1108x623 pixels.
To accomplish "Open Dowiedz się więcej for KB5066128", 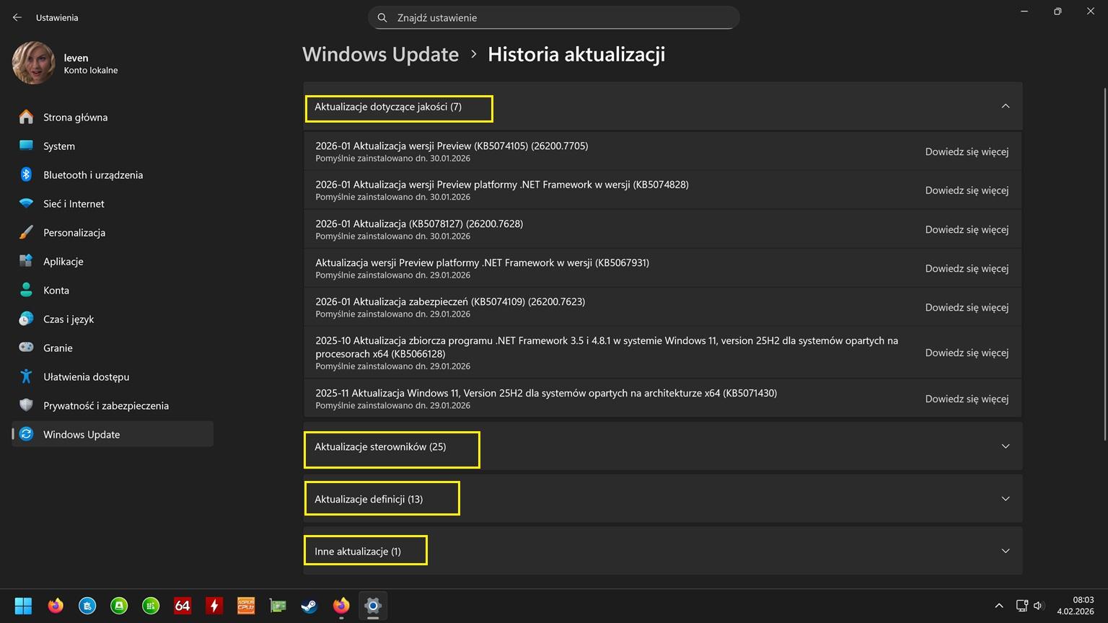I will 967,353.
